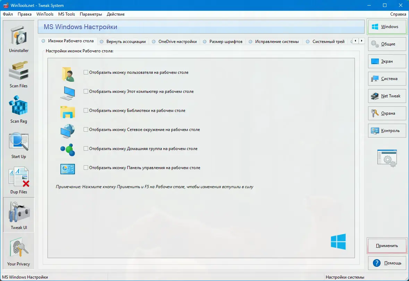Open the Система settings section
The height and width of the screenshot is (281, 409).
pos(387,79)
